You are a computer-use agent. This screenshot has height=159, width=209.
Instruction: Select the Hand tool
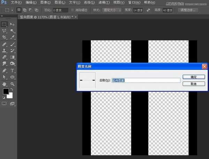[x=5, y=84]
